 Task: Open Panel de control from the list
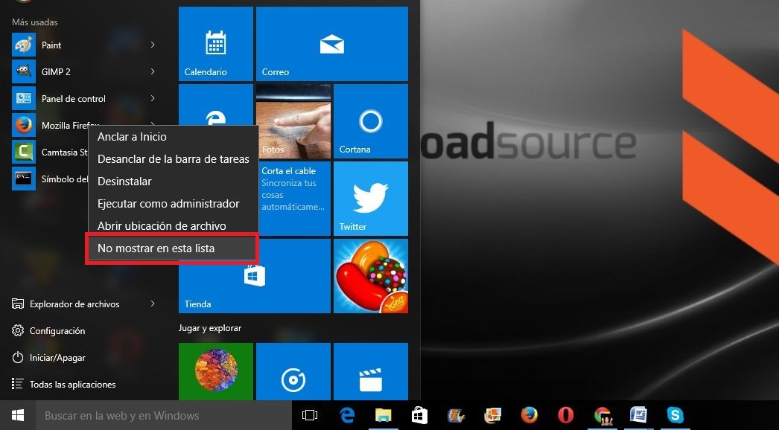click(x=83, y=99)
